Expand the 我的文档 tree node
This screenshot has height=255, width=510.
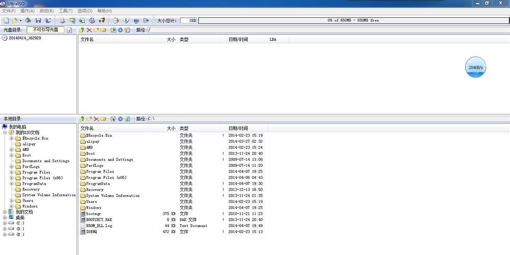pyautogui.click(x=5, y=212)
